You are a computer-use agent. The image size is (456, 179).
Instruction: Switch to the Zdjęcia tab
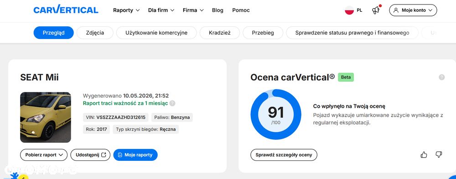[x=95, y=33]
